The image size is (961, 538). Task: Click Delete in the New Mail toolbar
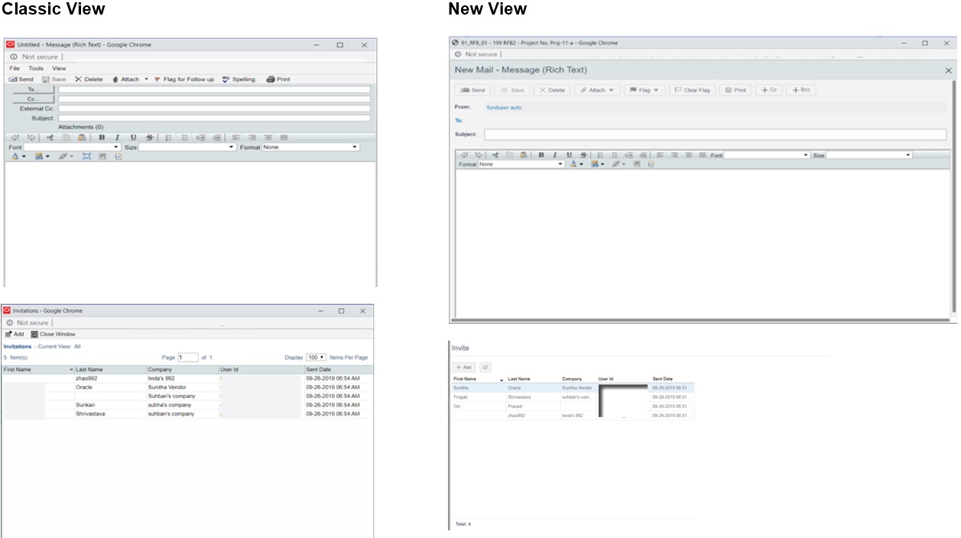550,90
